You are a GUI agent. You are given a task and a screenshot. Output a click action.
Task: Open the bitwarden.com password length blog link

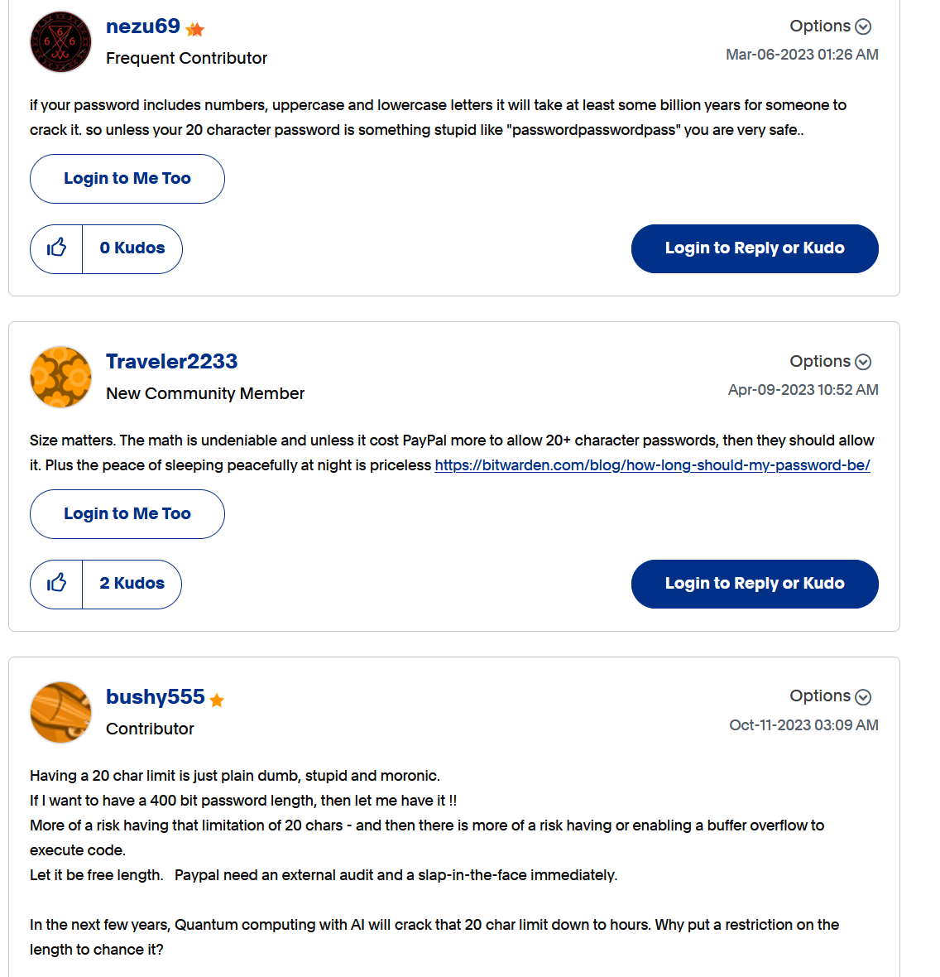pyautogui.click(x=652, y=465)
